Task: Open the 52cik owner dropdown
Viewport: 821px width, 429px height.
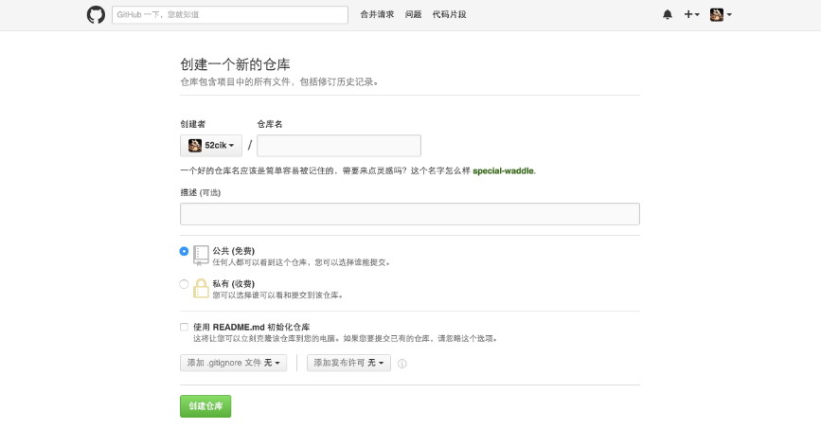Action: click(x=211, y=146)
